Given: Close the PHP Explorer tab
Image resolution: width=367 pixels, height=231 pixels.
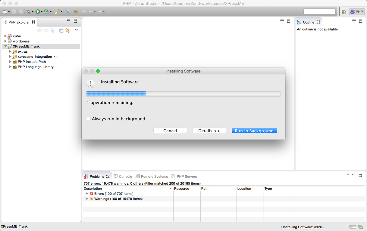Looking at the screenshot, I should [33, 22].
